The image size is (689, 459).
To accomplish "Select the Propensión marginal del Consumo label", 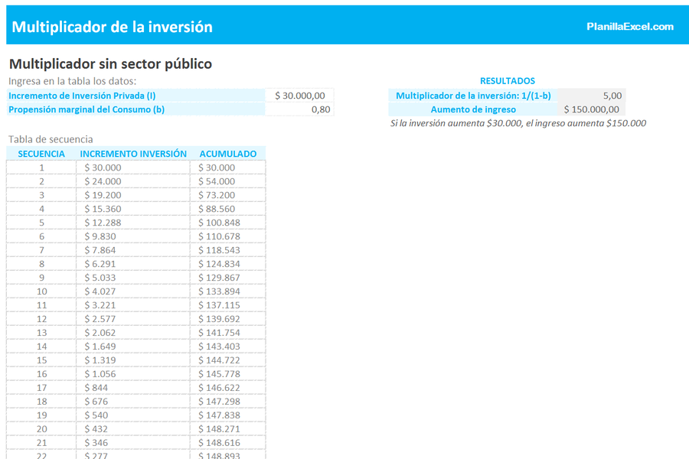I will [x=87, y=109].
